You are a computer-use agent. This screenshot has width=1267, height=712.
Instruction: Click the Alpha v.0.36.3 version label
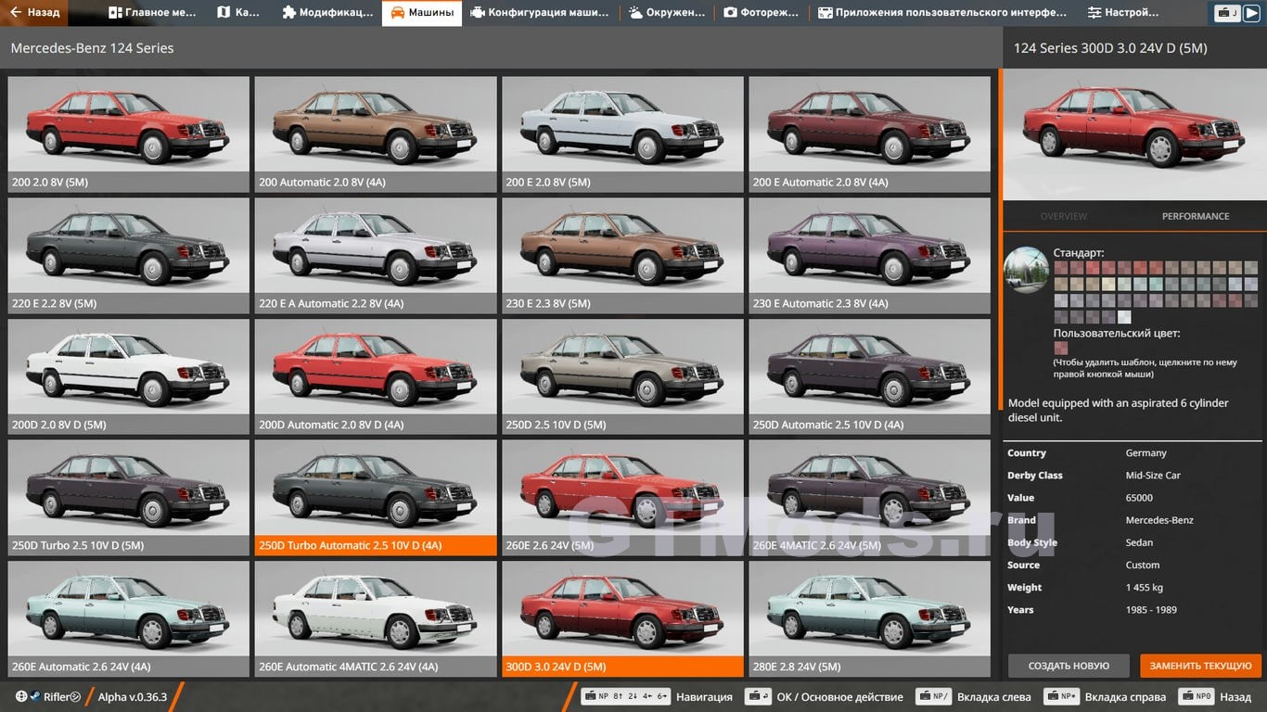[x=133, y=696]
